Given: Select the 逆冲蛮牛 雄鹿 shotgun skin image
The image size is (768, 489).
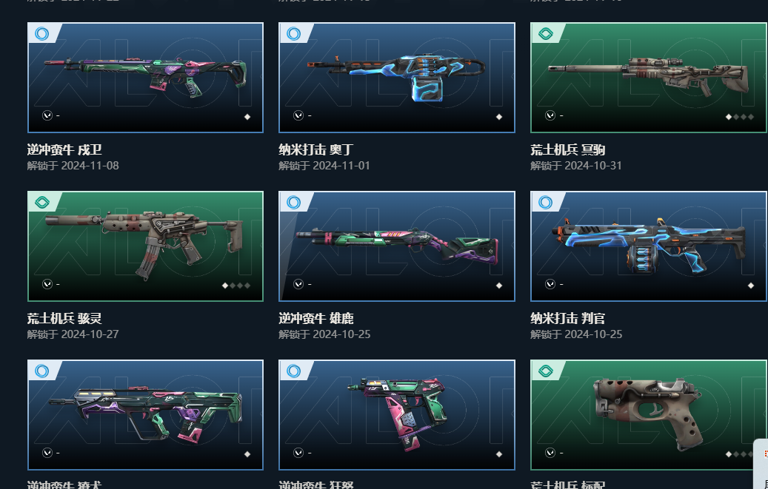Looking at the screenshot, I should click(x=397, y=246).
